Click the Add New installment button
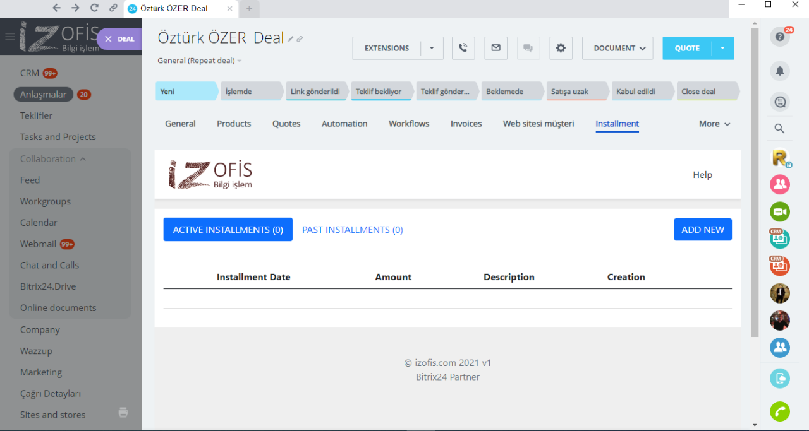Viewport: 809px width, 431px height. 702,230
